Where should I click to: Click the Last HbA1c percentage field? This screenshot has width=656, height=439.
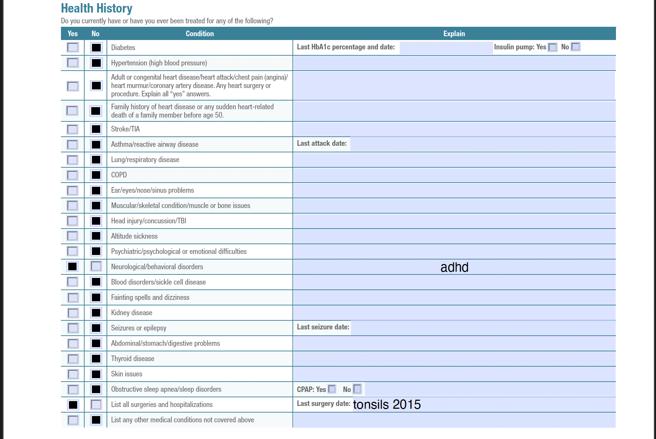tap(446, 47)
